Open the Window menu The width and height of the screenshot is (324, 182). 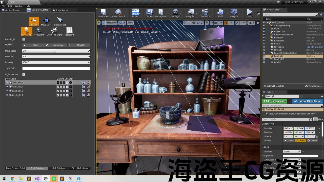pos(19,6)
